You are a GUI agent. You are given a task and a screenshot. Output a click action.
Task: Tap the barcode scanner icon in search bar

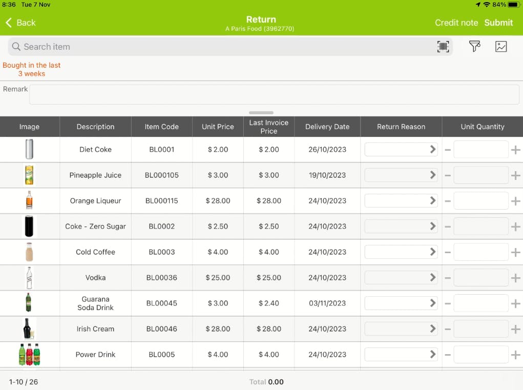(x=443, y=46)
